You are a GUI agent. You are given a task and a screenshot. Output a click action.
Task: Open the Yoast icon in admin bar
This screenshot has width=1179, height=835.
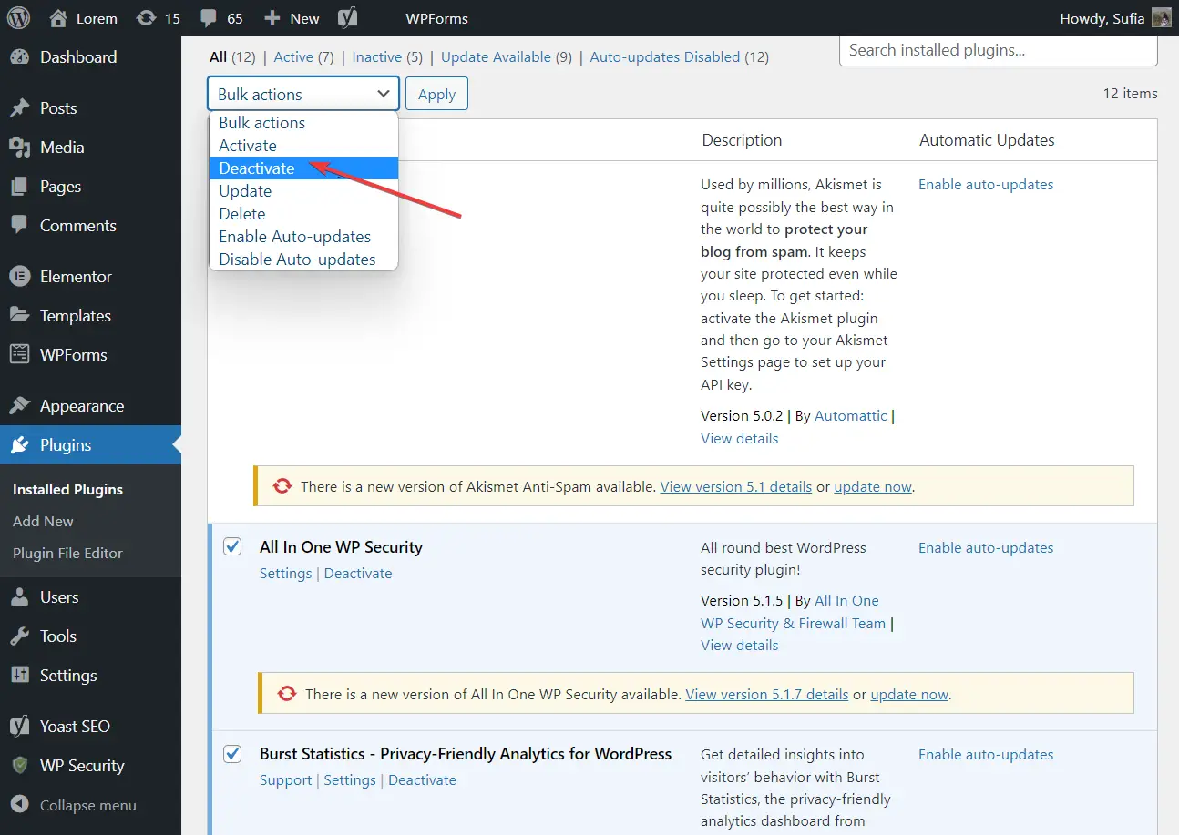(347, 18)
